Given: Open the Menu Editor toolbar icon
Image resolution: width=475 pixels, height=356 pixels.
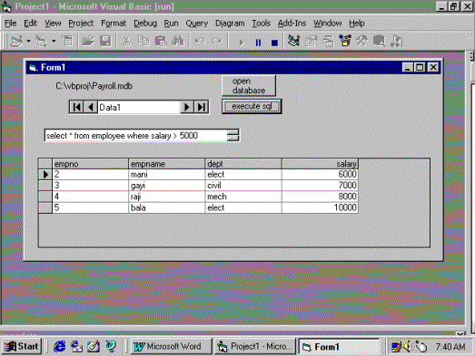Looking at the screenshot, I should (67, 41).
